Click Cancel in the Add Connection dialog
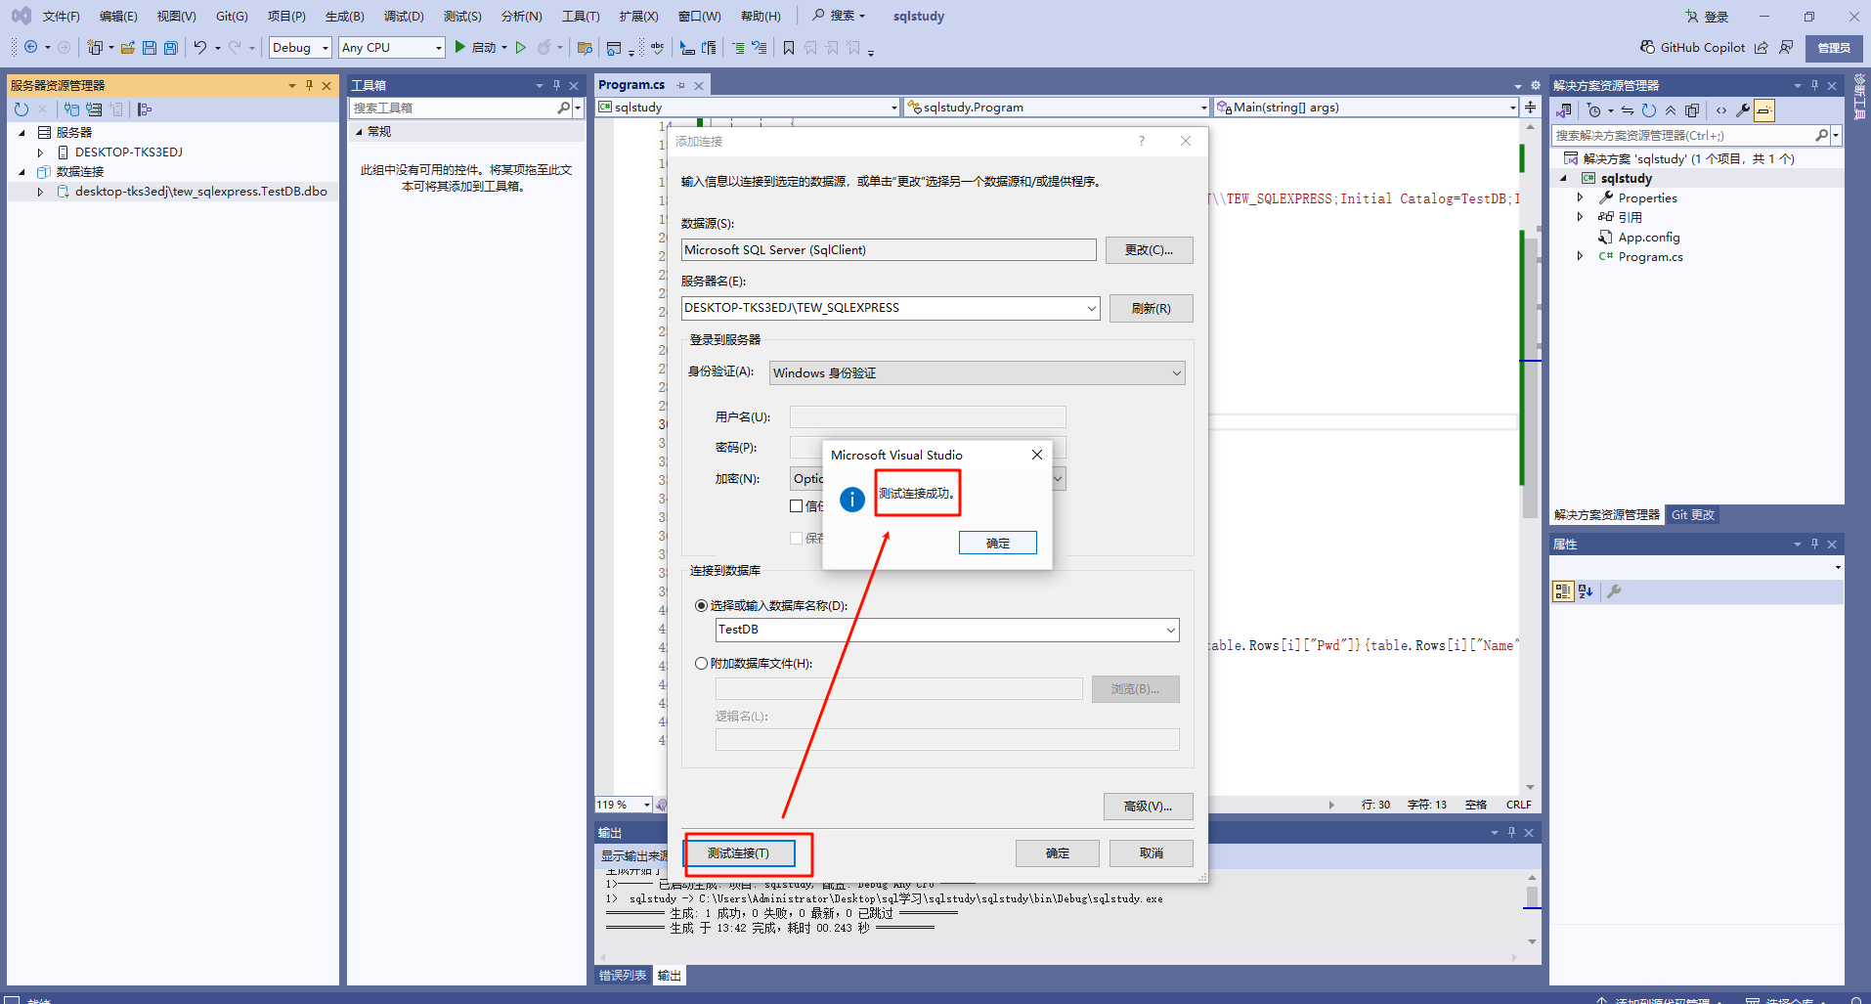The height and width of the screenshot is (1004, 1871). [x=1151, y=852]
